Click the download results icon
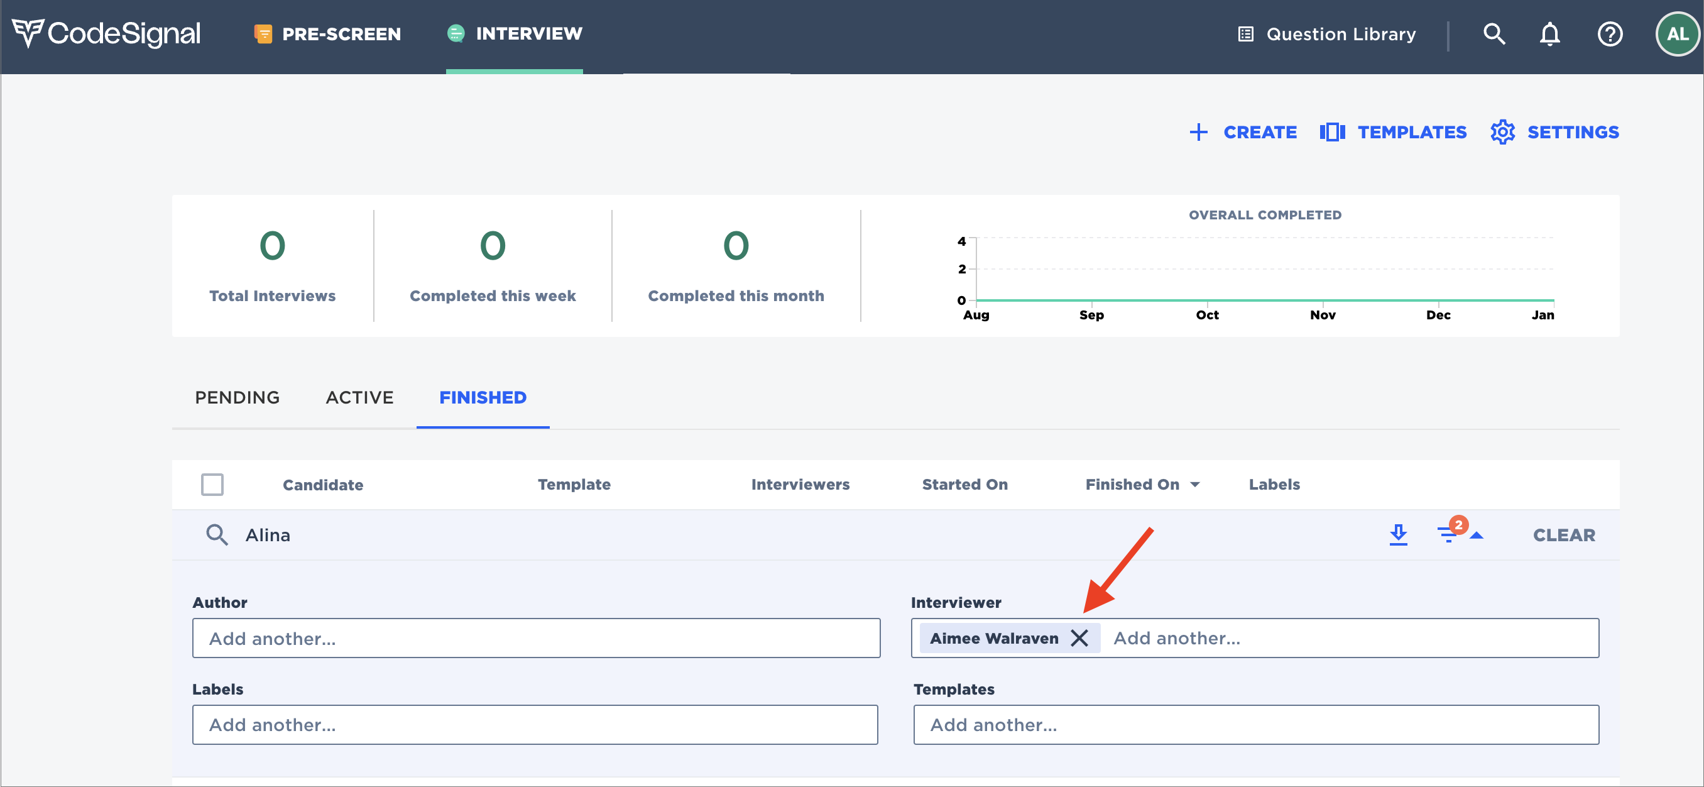 [1398, 534]
